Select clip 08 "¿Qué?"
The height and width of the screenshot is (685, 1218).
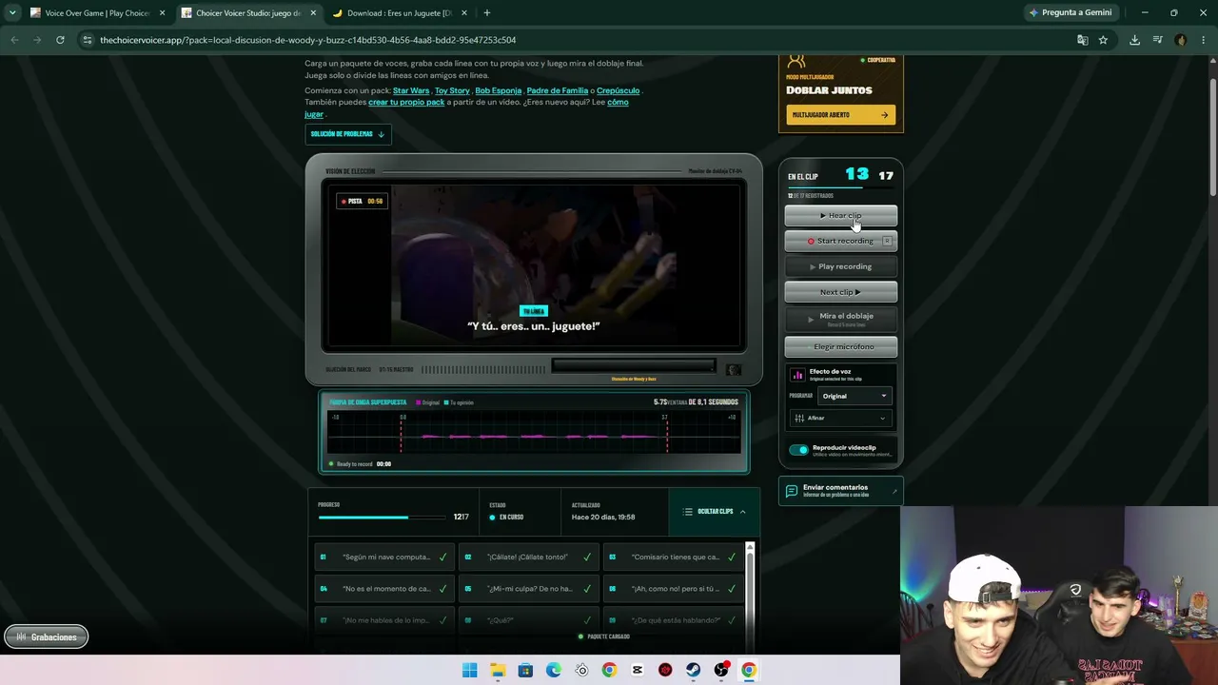tap(528, 620)
